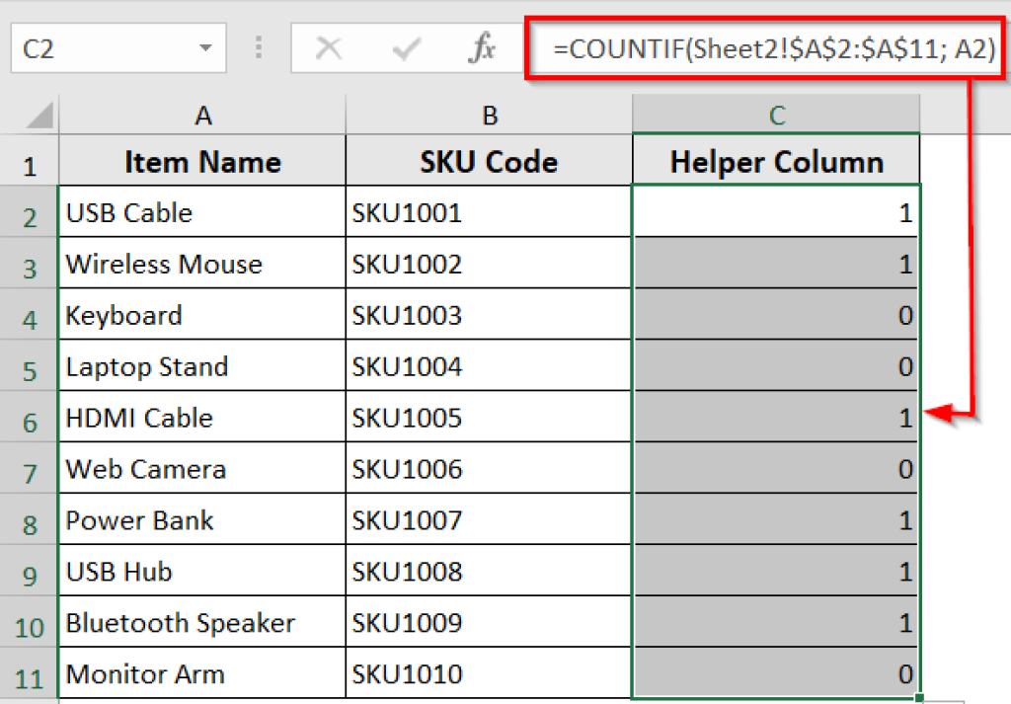
Task: Select the Bluetooth Speaker cell
Action: 201,623
